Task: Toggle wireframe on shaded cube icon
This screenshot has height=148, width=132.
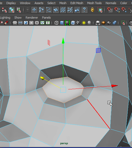Action: pos(73,23)
